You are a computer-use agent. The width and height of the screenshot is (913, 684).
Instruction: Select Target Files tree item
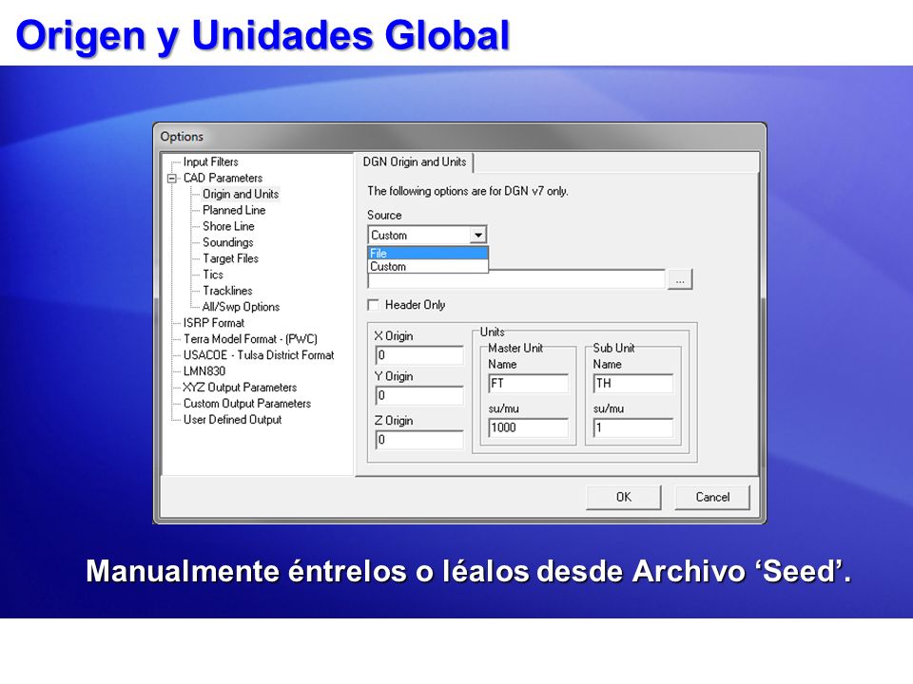coord(230,258)
